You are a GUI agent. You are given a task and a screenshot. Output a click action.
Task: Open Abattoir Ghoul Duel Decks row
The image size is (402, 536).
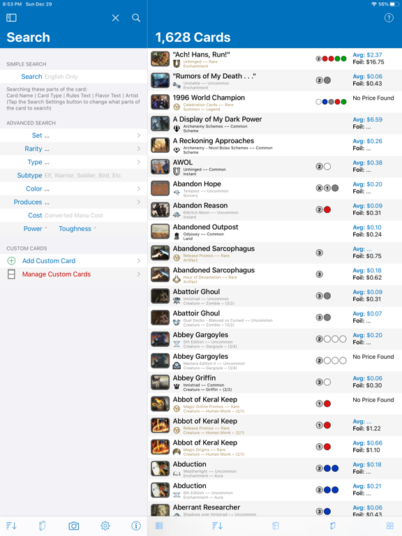point(275,318)
